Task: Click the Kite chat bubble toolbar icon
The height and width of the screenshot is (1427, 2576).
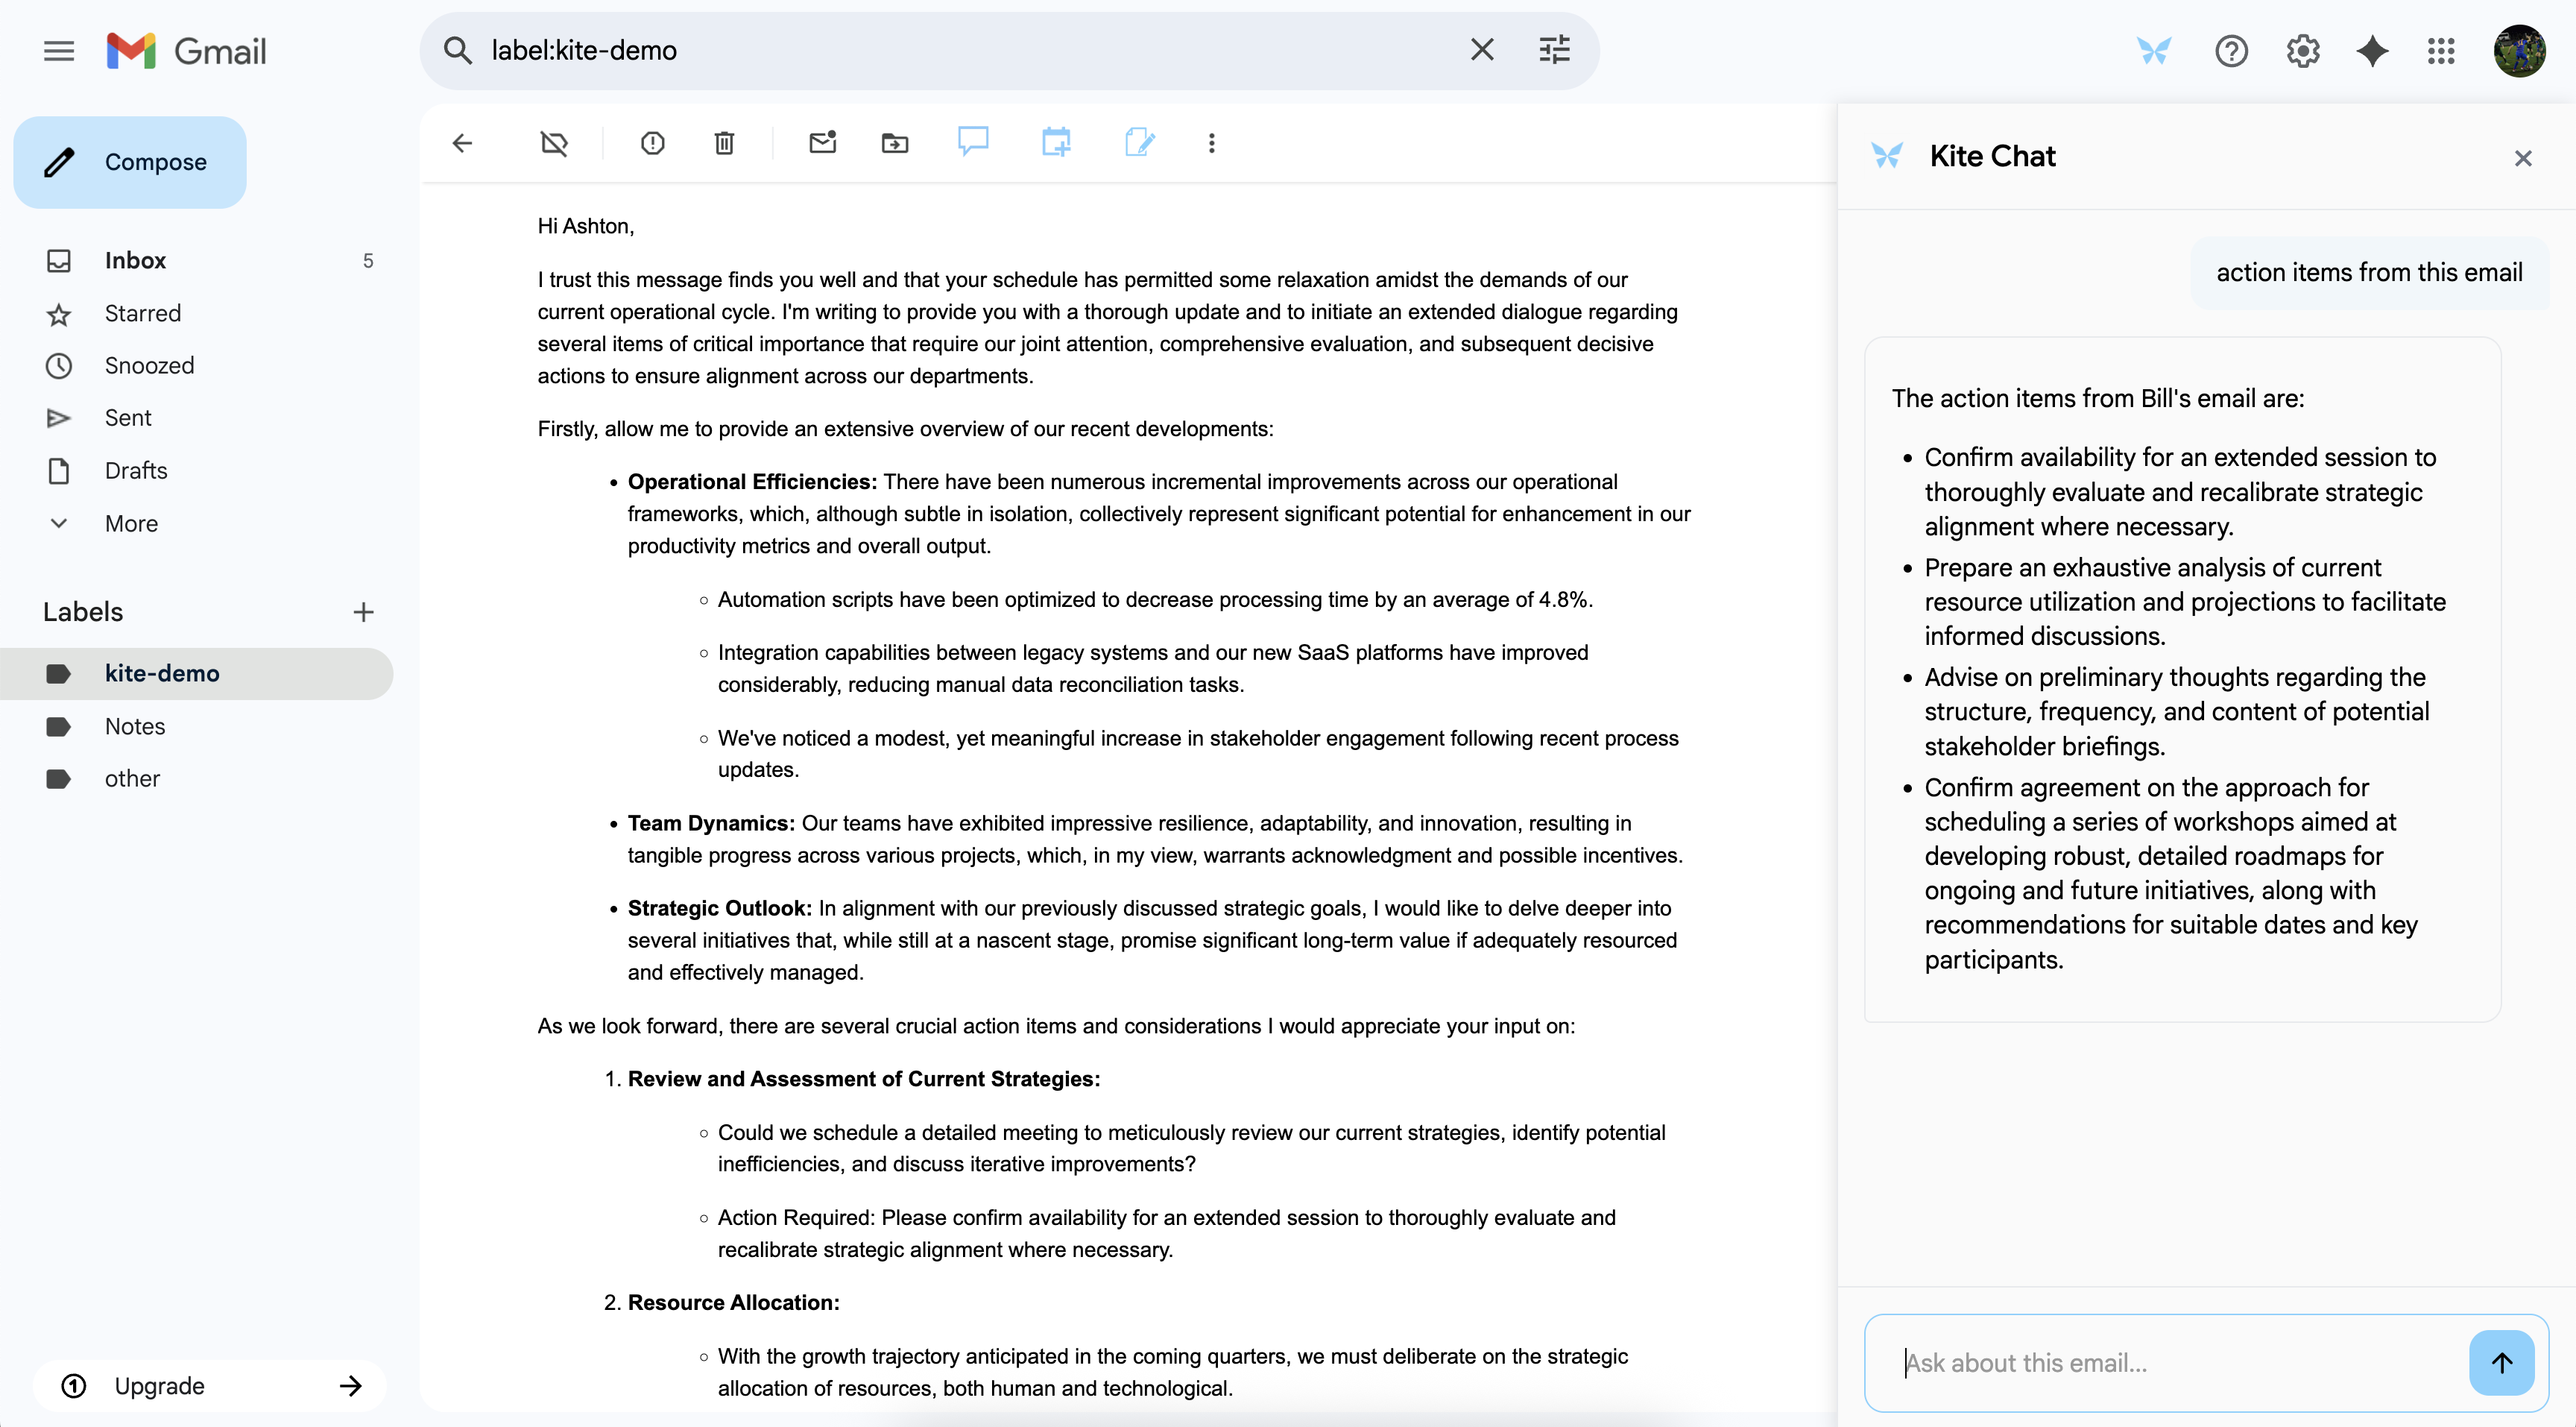Action: coord(972,142)
